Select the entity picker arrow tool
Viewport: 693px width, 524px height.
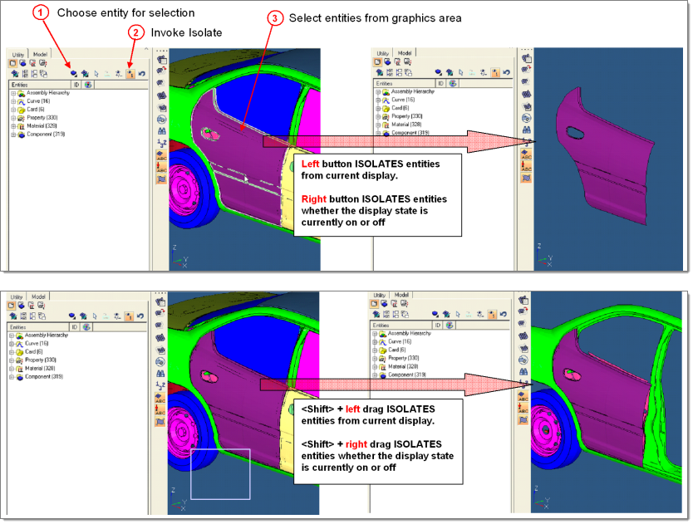click(96, 73)
